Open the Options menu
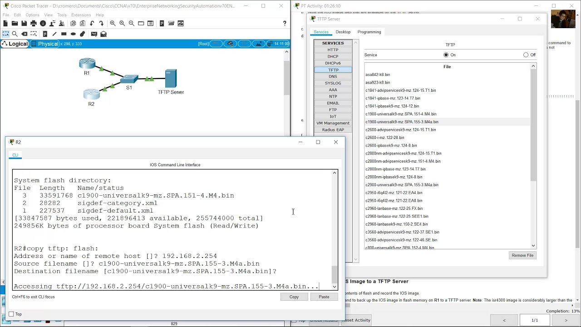 (x=32, y=15)
